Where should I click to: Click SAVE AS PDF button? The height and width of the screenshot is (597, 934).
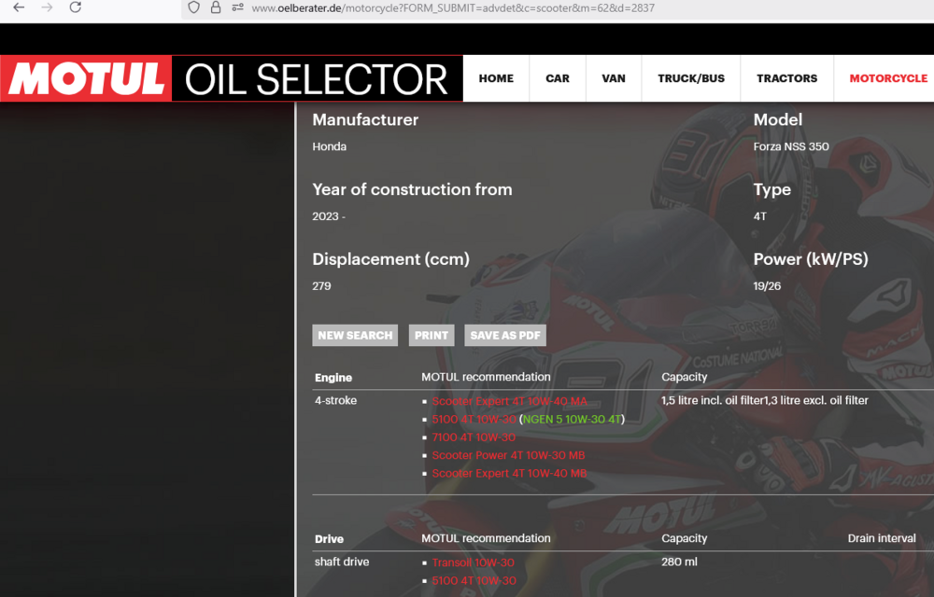505,336
